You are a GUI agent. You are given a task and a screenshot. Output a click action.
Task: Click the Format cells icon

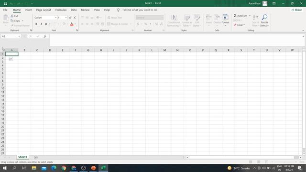225,17
